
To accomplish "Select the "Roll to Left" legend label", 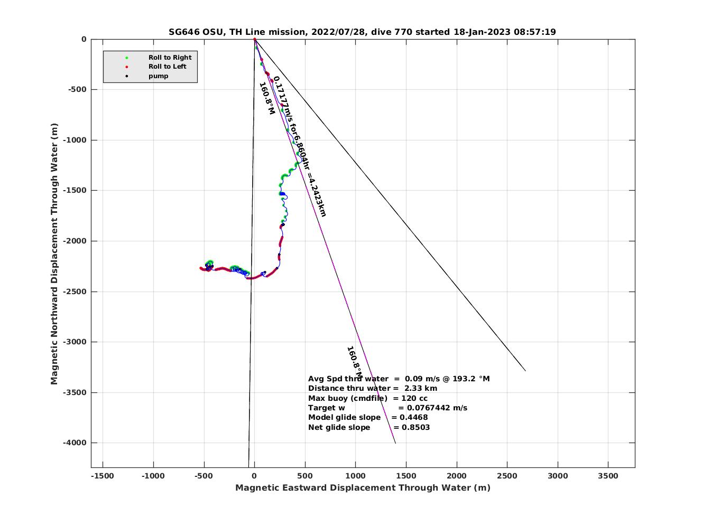I will 167,67.
